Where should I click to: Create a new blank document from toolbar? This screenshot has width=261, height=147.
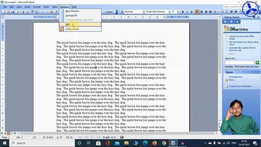[x=4, y=12]
